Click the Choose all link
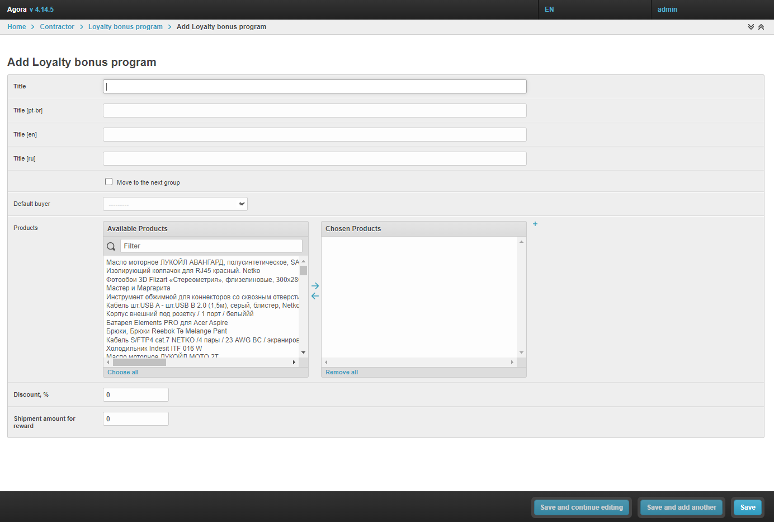The height and width of the screenshot is (522, 774). 123,372
